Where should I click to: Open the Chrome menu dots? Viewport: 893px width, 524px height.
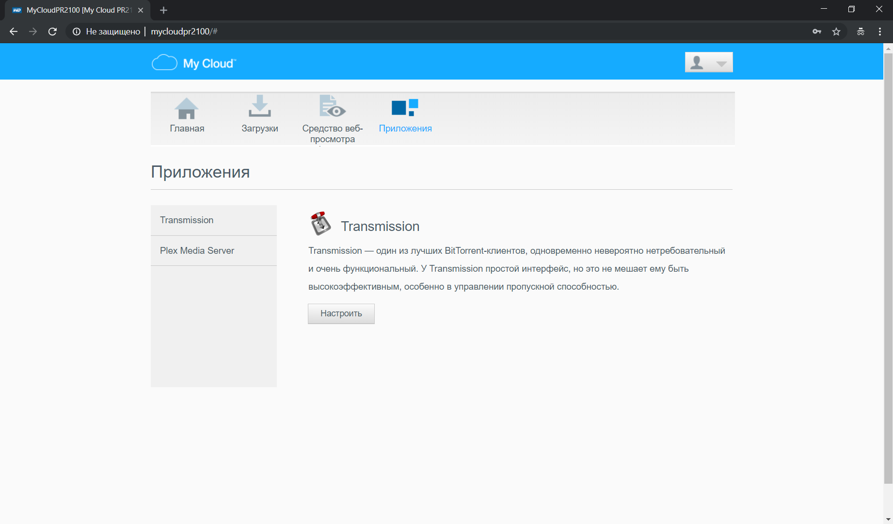(x=880, y=32)
